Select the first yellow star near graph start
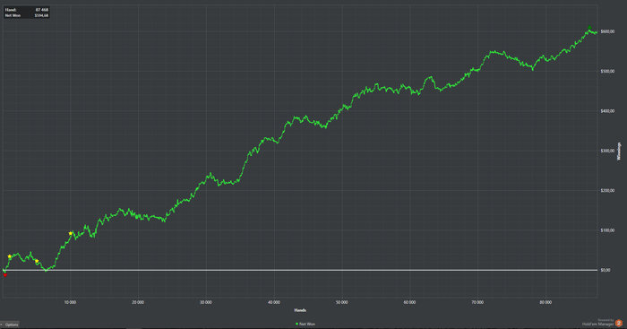Image resolution: width=627 pixels, height=329 pixels. (x=10, y=256)
